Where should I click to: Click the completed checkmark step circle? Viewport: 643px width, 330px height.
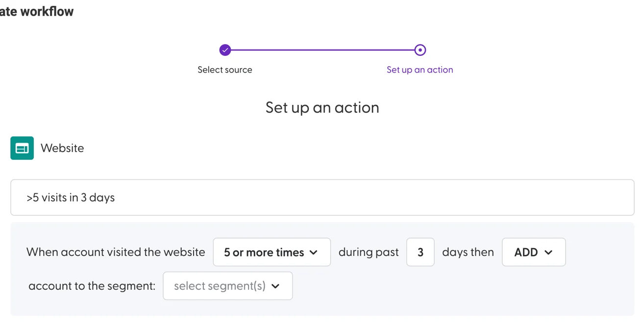(x=225, y=50)
